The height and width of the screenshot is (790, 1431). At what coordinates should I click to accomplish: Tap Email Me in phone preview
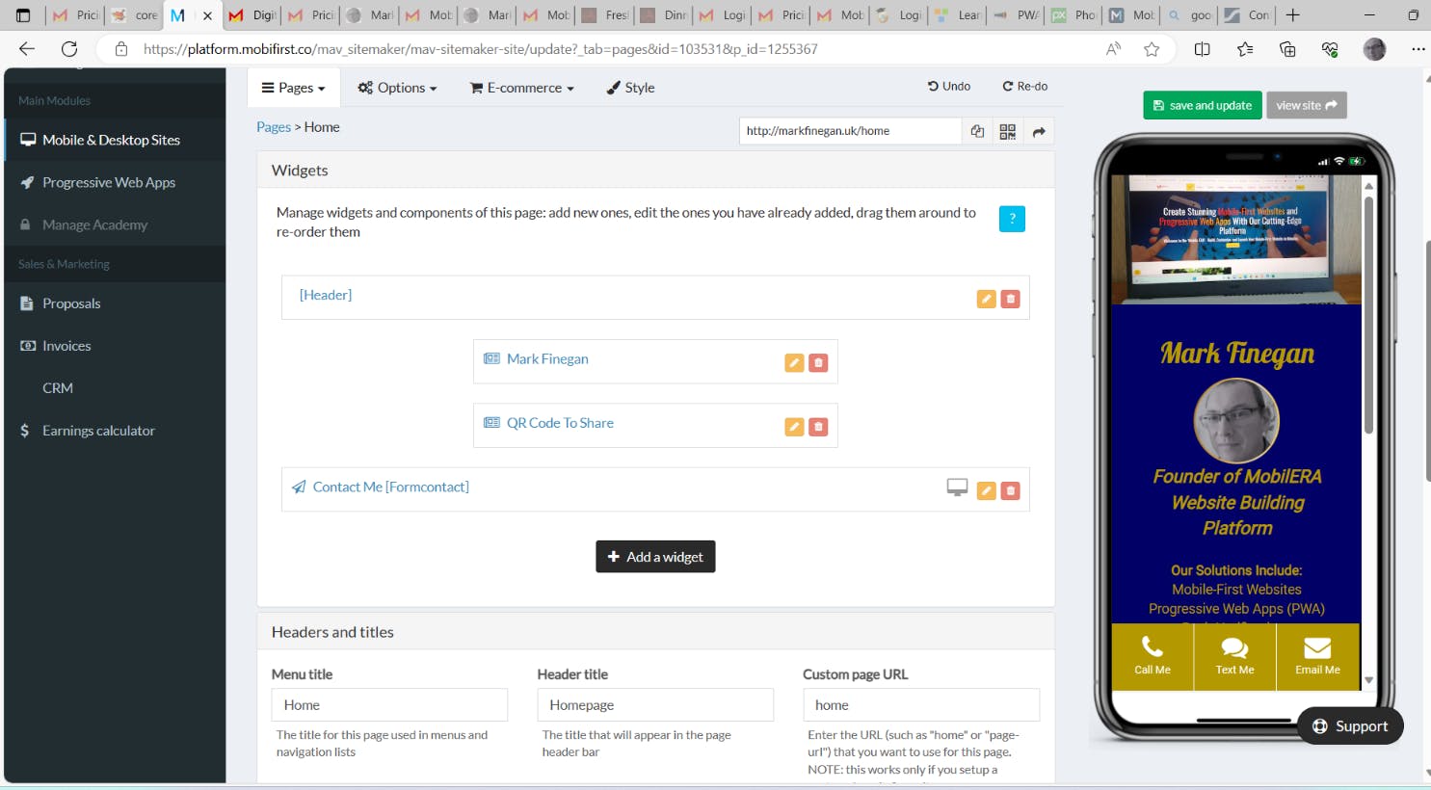tap(1317, 657)
